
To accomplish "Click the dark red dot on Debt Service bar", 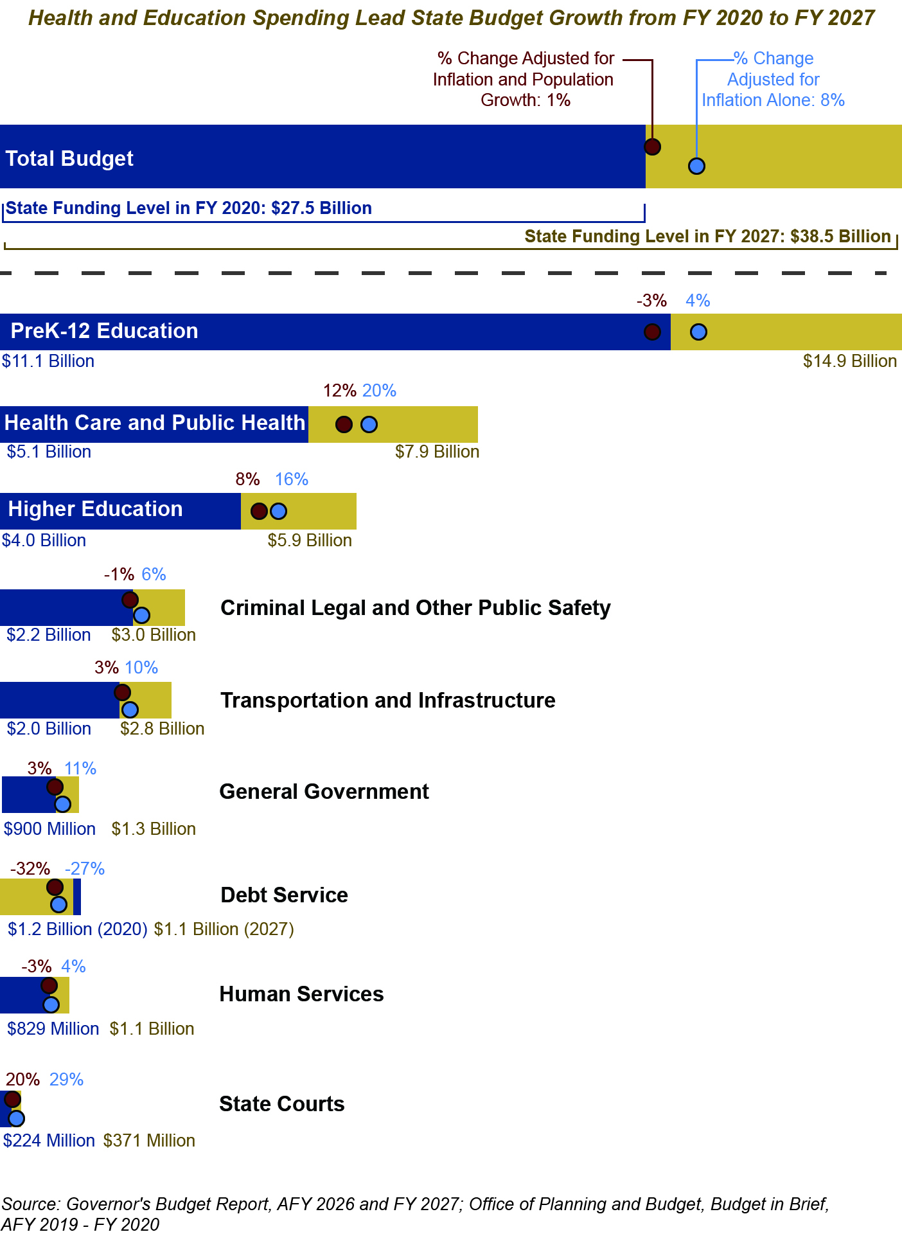I will tap(55, 888).
